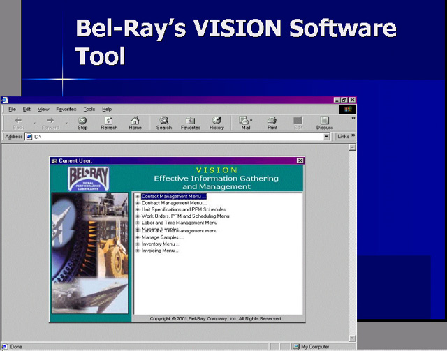Click the Forward arrow toolbar button

point(50,123)
